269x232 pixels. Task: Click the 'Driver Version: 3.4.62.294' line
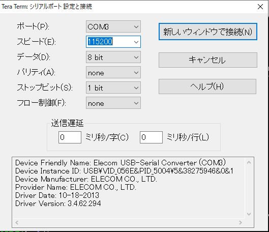(x=58, y=204)
